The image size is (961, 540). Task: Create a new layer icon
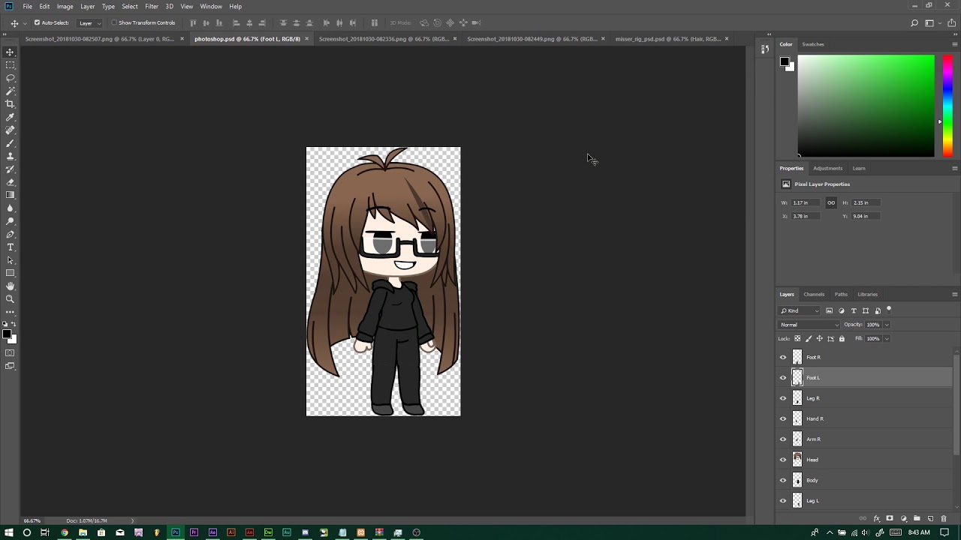tap(930, 518)
